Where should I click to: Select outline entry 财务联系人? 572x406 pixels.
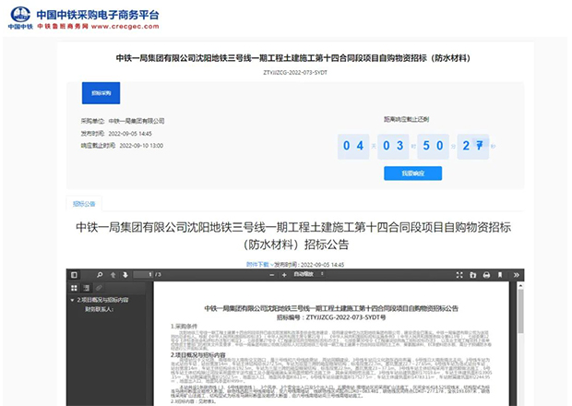pos(100,309)
